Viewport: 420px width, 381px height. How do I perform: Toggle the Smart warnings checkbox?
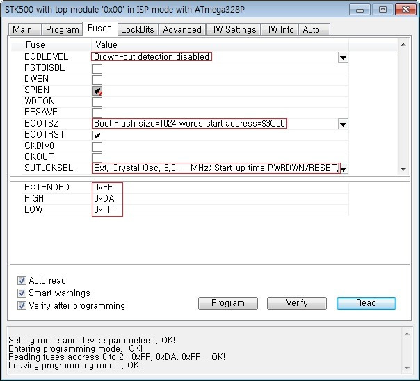[22, 293]
